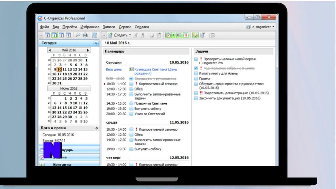
Task: Switch to 5-day calendar view icon
Action: pyautogui.click(x=61, y=35)
